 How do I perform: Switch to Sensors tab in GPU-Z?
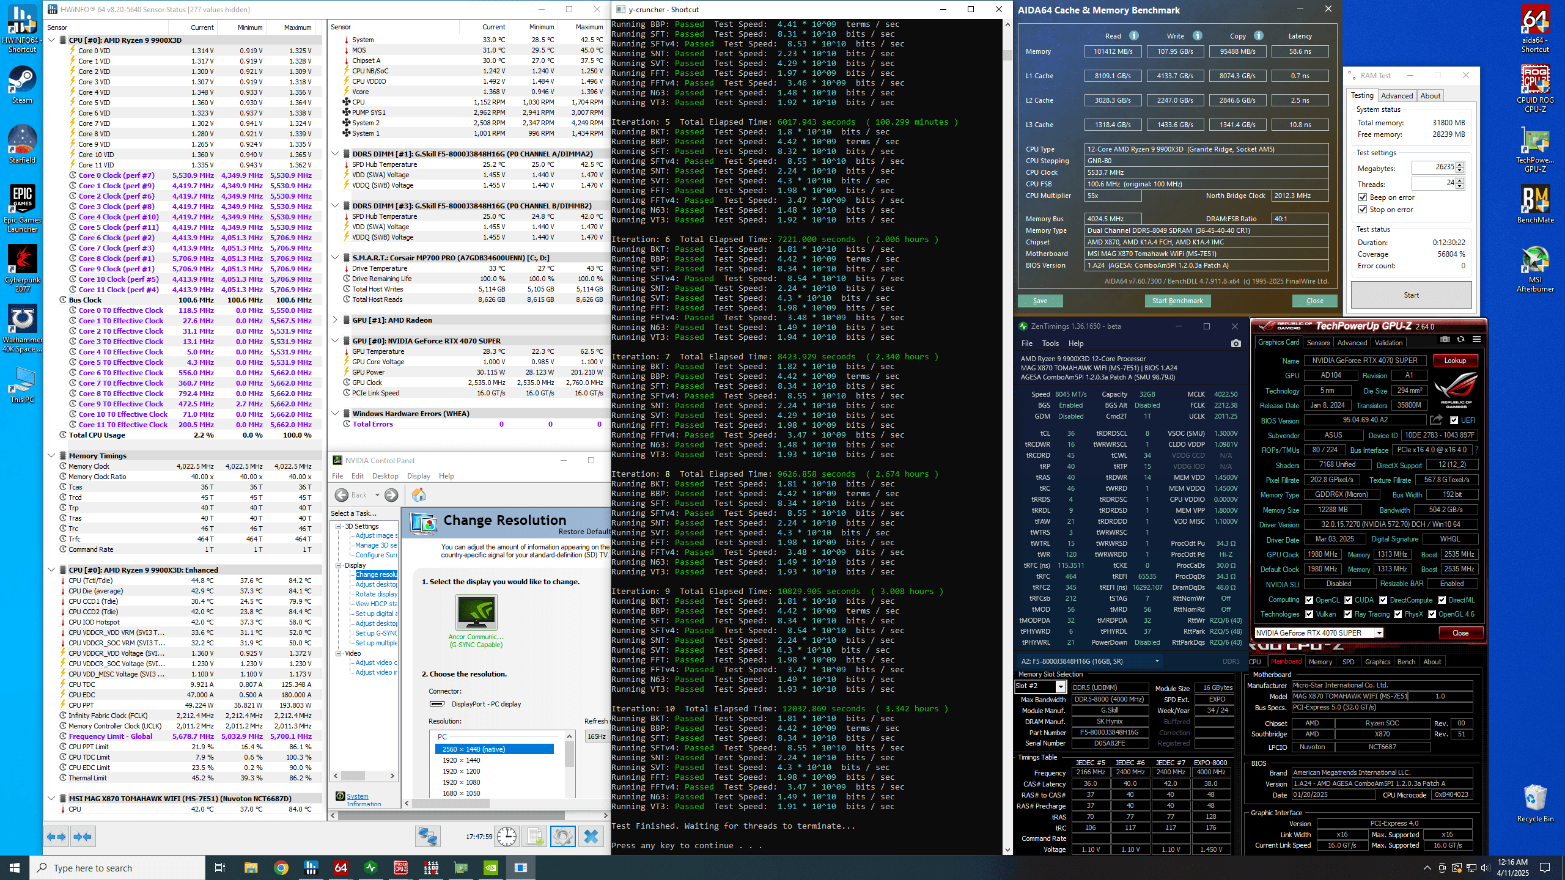pyautogui.click(x=1318, y=343)
